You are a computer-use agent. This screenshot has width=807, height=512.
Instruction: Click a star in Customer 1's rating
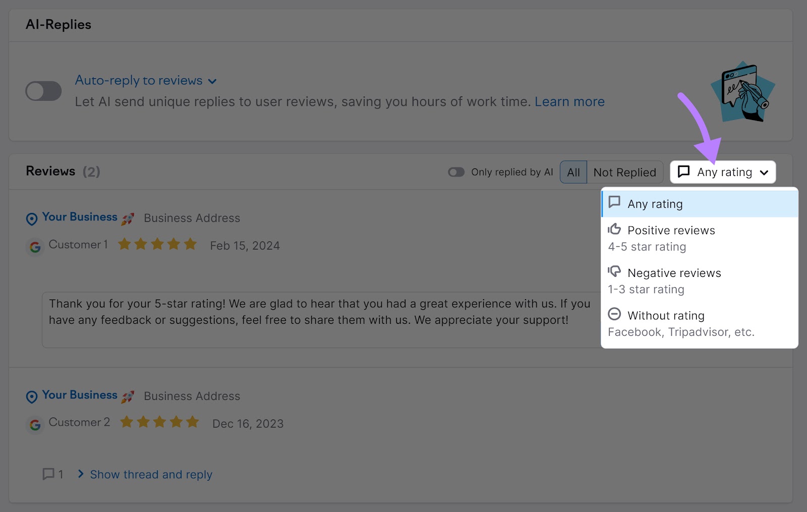157,244
